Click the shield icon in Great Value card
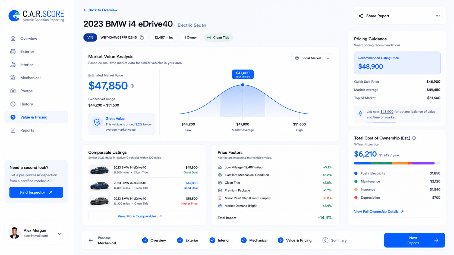 [x=97, y=122]
